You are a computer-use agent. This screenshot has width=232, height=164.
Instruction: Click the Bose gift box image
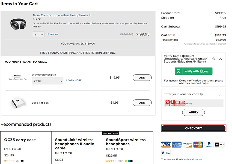pos(18,103)
